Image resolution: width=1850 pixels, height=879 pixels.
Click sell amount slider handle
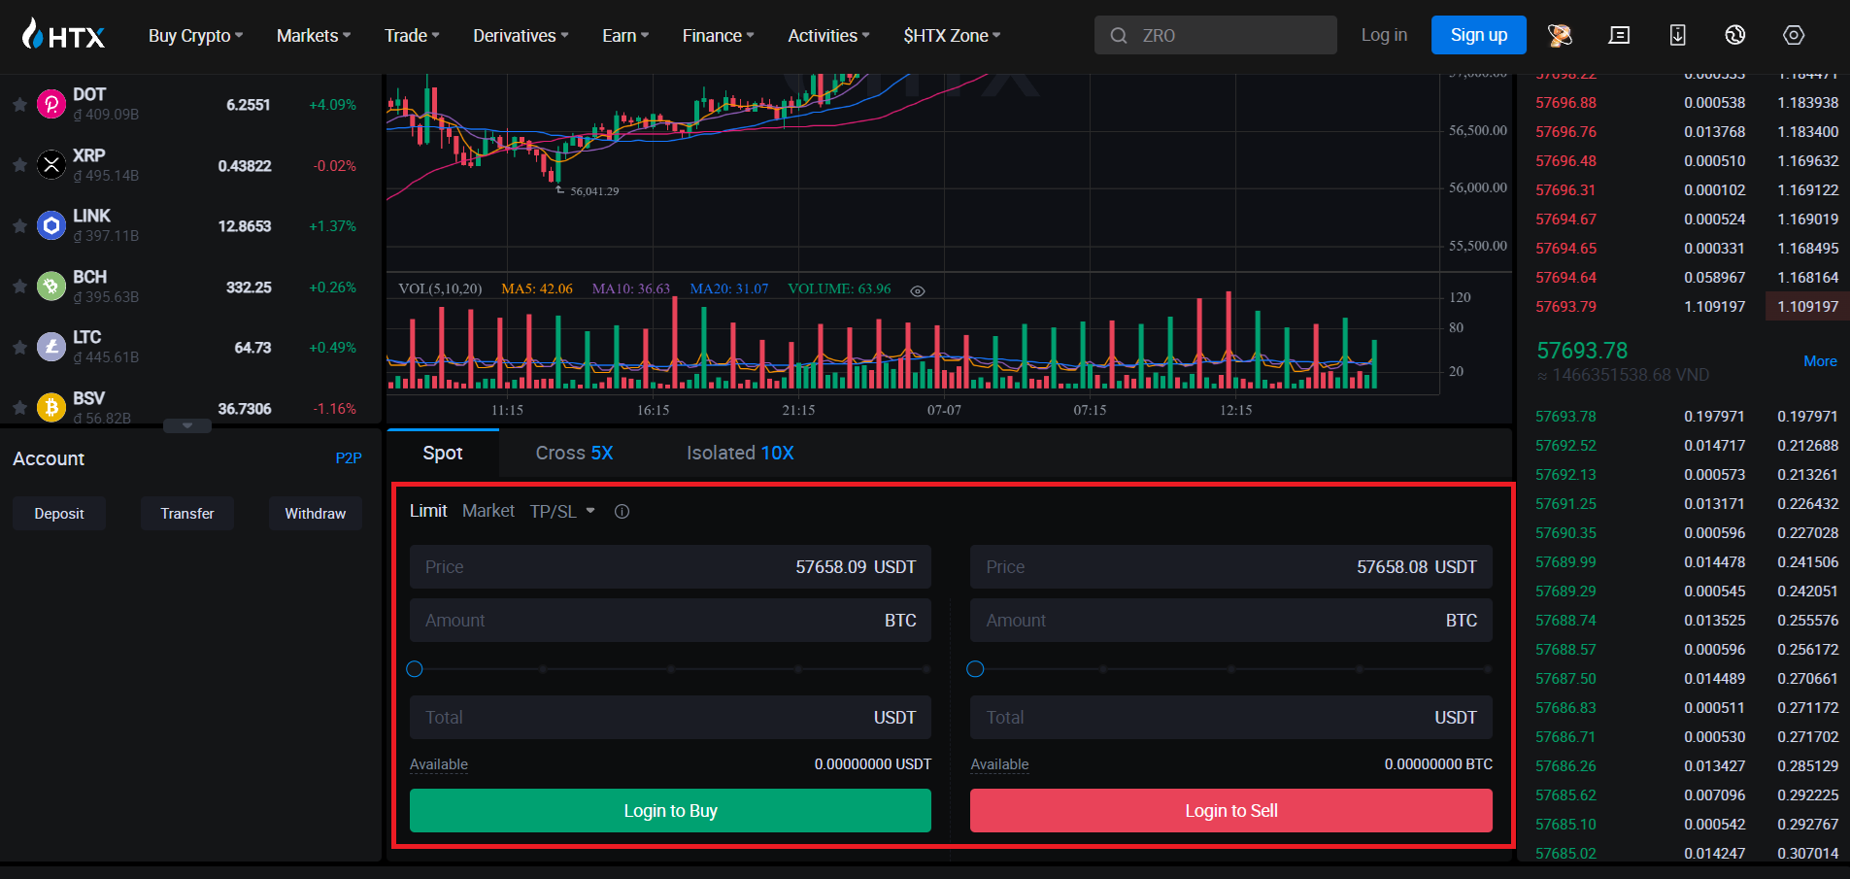point(976,669)
